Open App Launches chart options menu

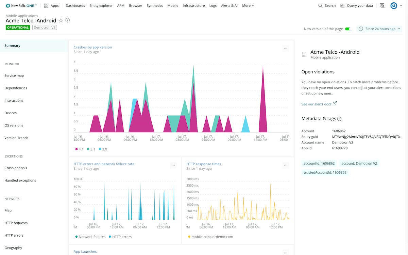286,253
